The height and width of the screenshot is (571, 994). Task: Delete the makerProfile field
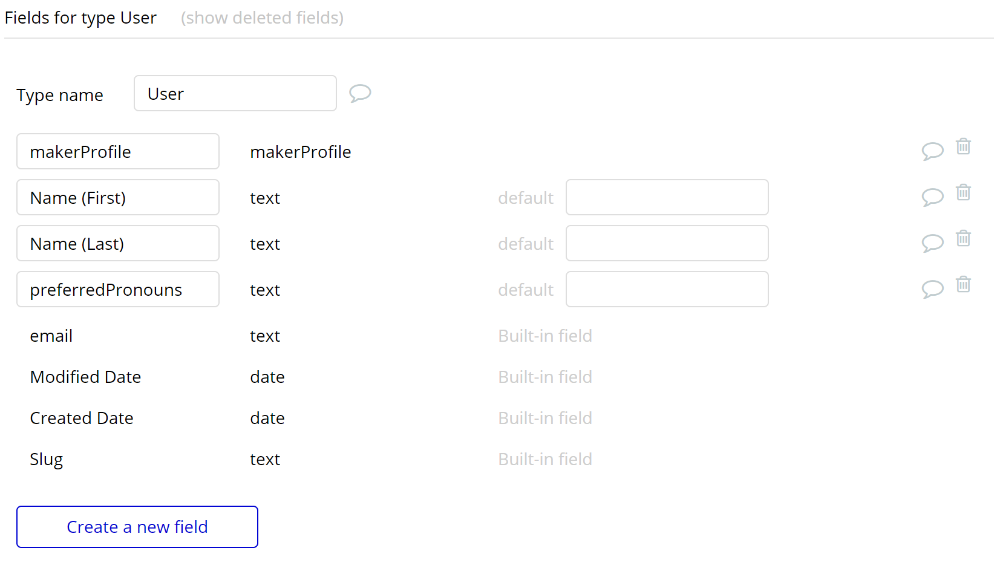tap(963, 146)
